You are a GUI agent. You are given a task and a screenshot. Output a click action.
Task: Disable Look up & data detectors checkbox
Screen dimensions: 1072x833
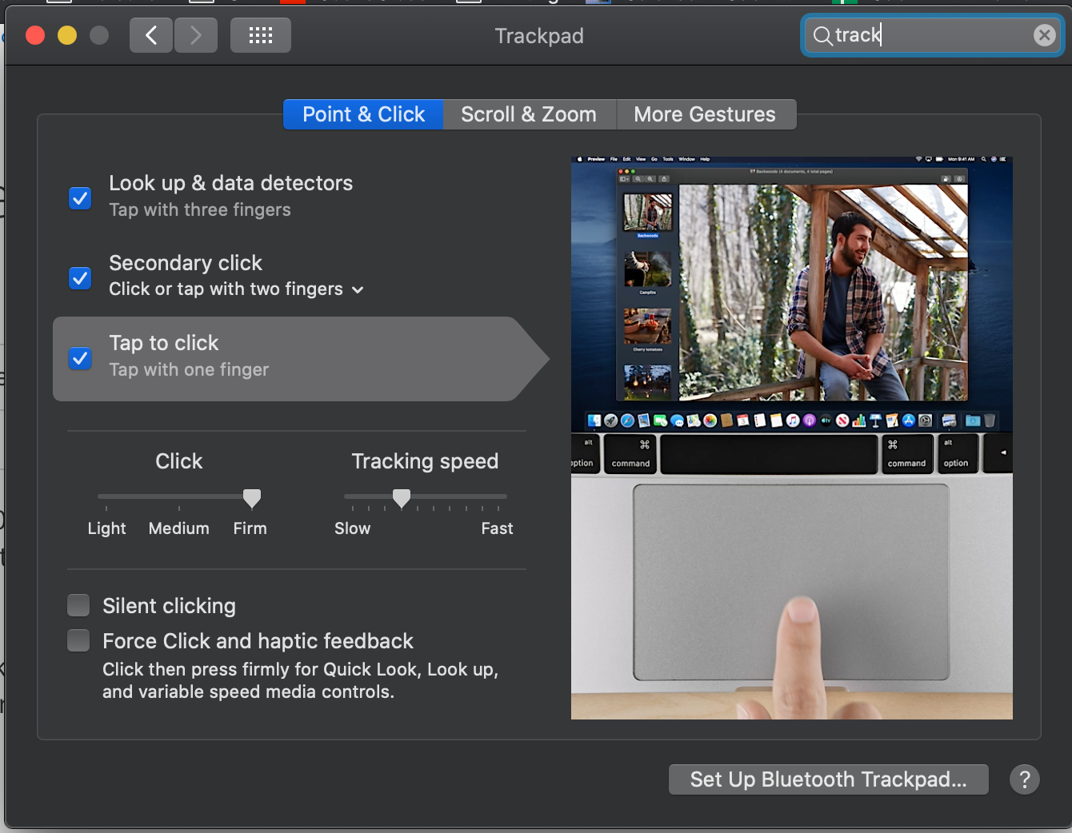point(80,197)
